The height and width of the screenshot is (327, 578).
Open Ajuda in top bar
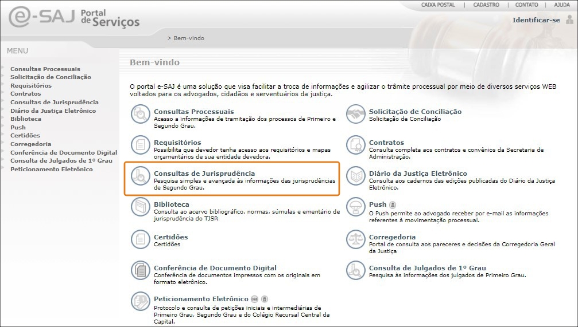tap(562, 5)
